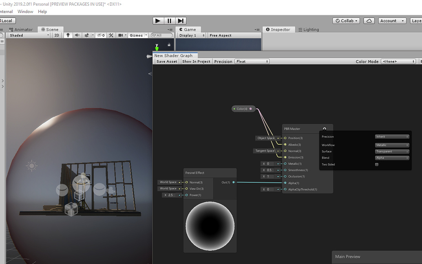Advance one frame with the Step button

[181, 21]
